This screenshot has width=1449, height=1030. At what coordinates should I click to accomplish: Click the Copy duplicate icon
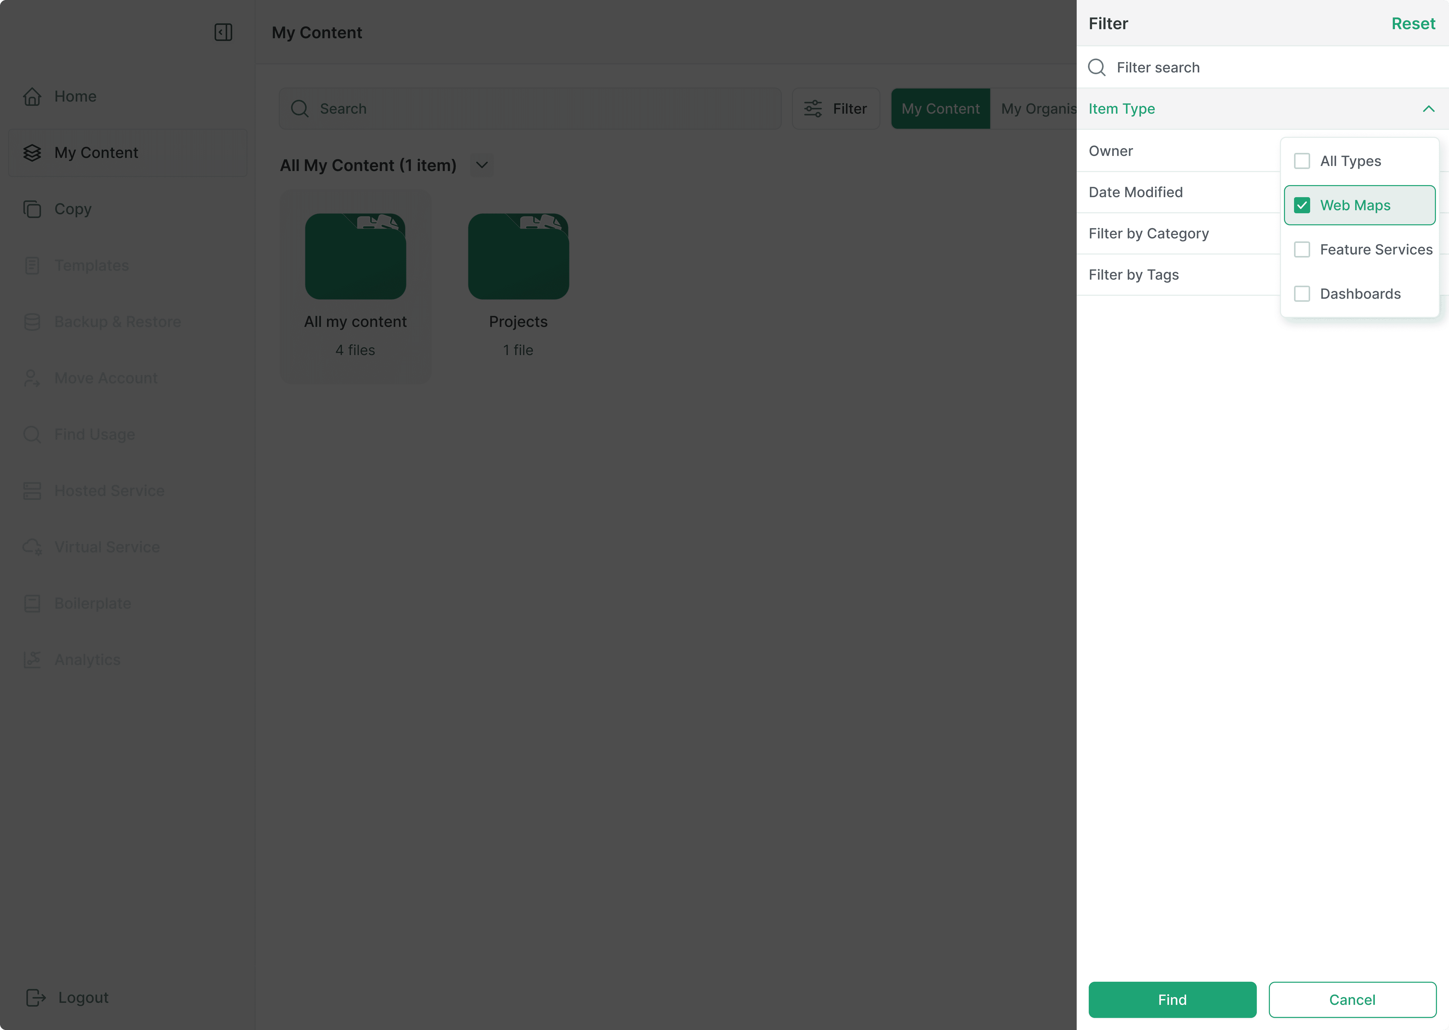[x=32, y=209]
